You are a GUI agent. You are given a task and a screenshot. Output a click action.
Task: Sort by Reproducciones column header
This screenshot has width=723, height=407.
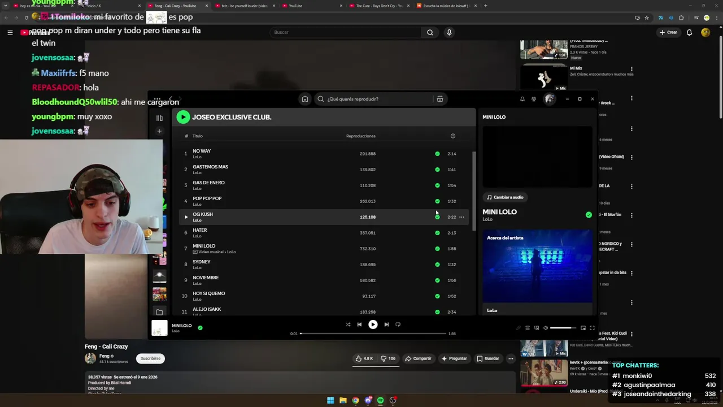(360, 136)
